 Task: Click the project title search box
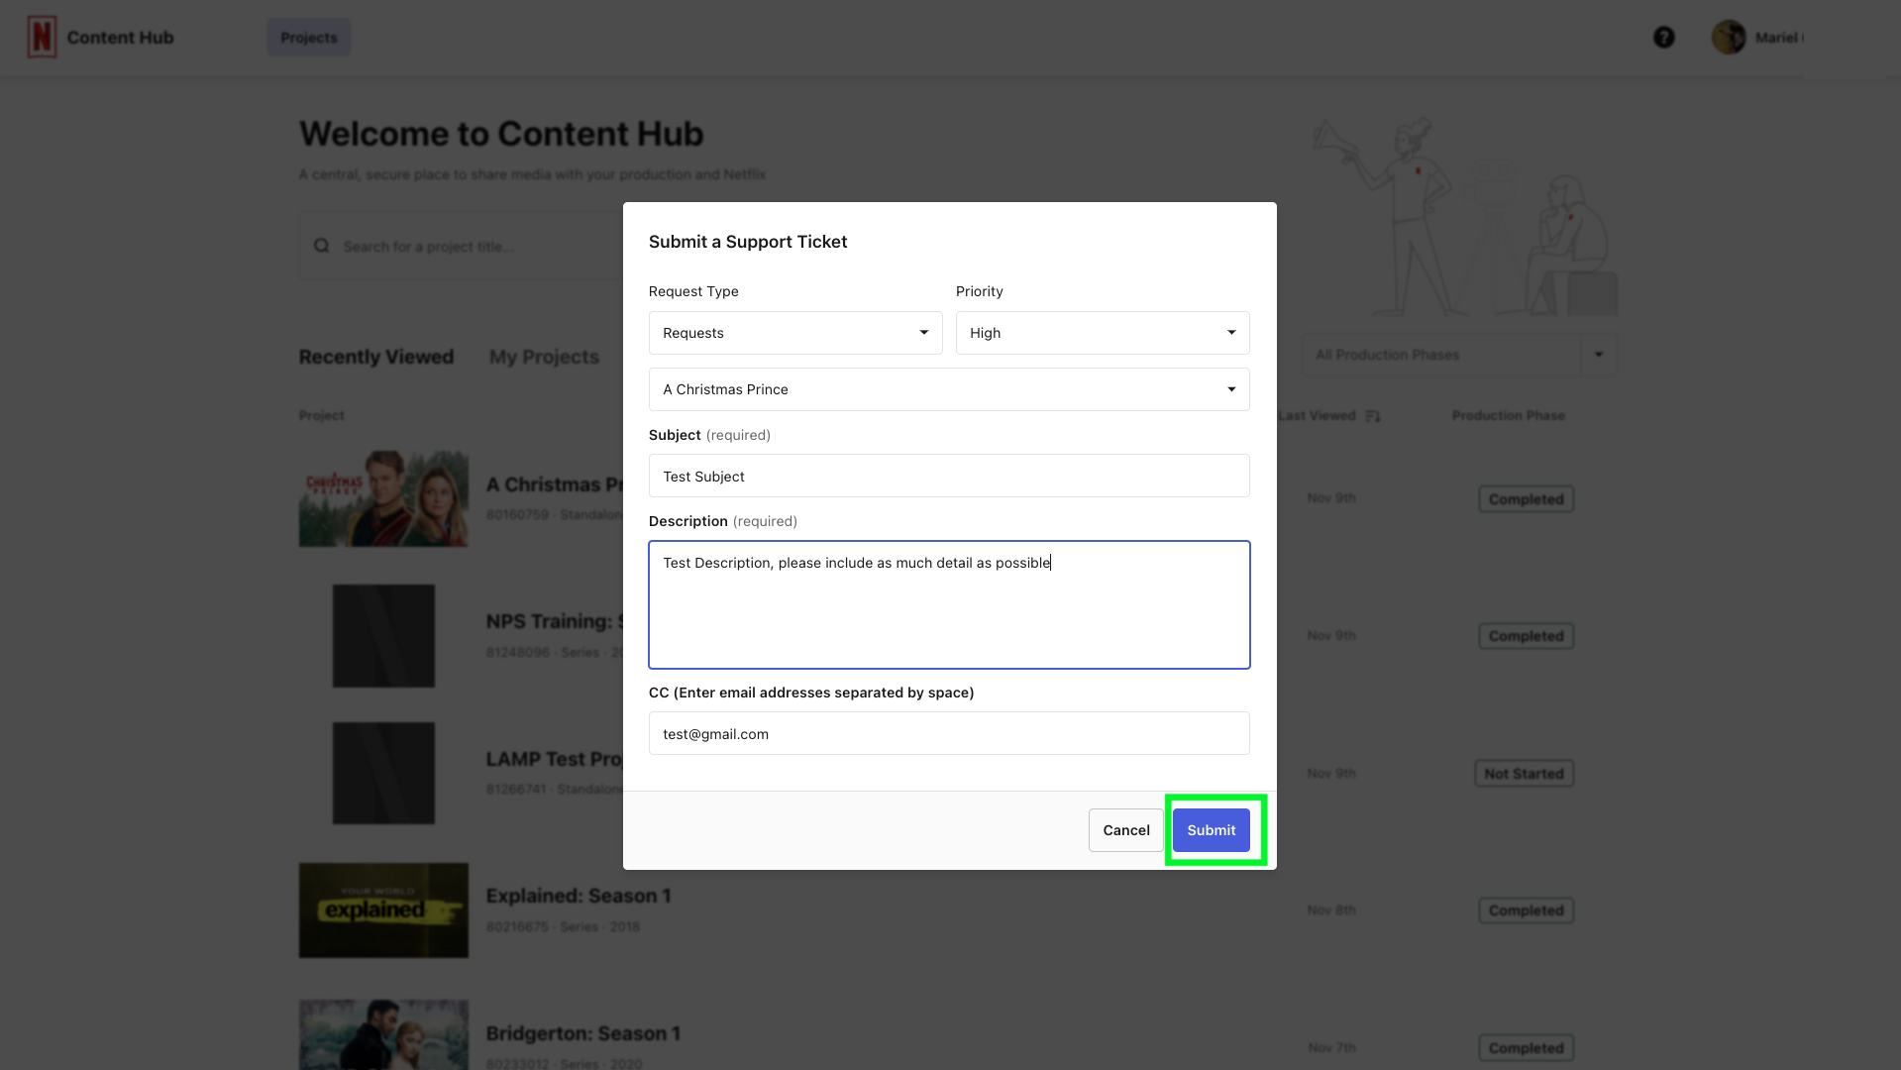[462, 246]
